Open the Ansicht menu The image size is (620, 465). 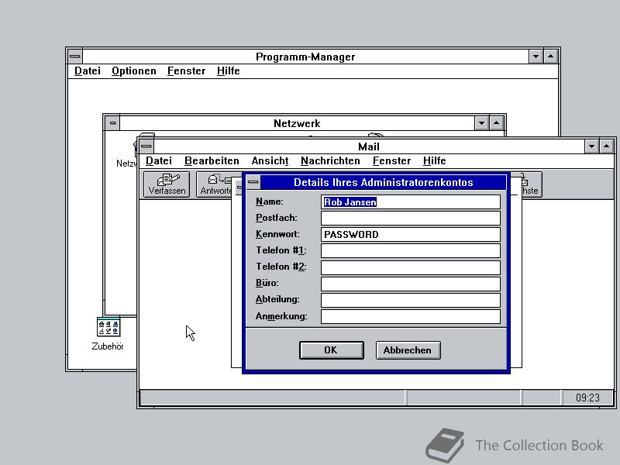270,160
